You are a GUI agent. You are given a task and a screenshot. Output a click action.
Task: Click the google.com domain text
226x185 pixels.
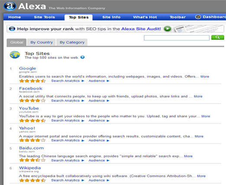28,72
